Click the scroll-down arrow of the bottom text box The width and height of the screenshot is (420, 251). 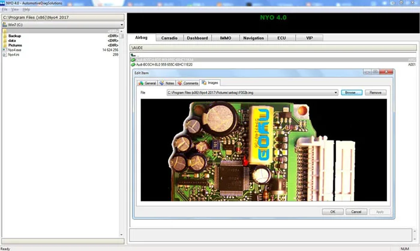[415, 238]
